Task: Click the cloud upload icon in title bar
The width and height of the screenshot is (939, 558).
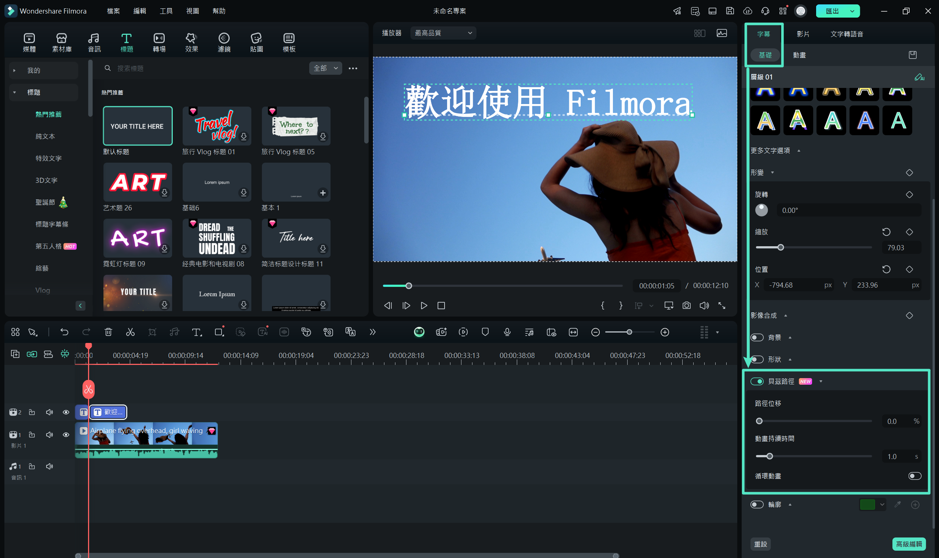Action: [x=748, y=11]
